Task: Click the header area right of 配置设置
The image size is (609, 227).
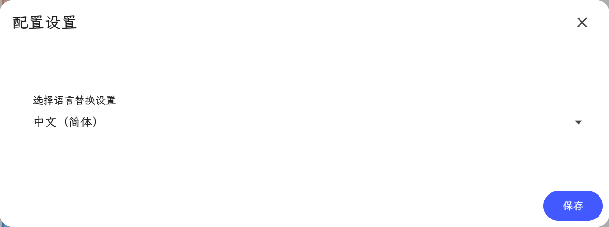Action: [323, 23]
